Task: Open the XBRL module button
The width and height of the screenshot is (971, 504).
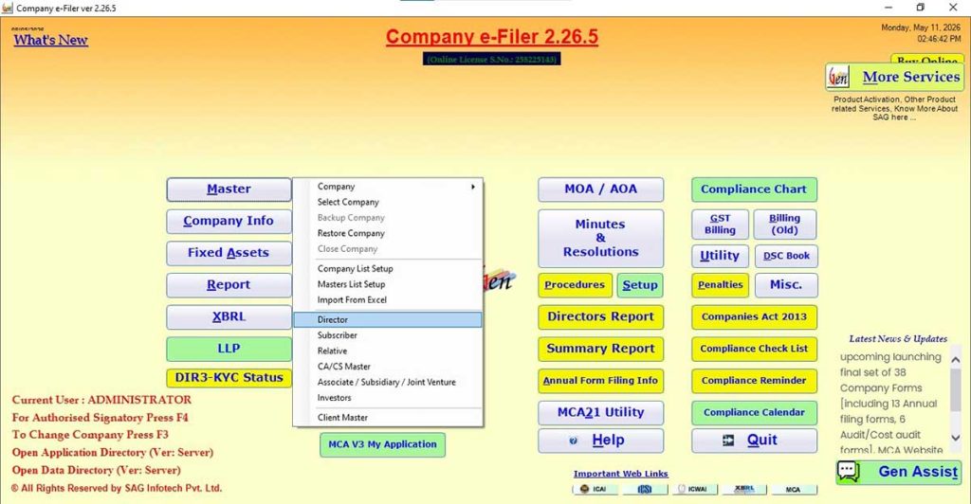Action: coord(229,316)
